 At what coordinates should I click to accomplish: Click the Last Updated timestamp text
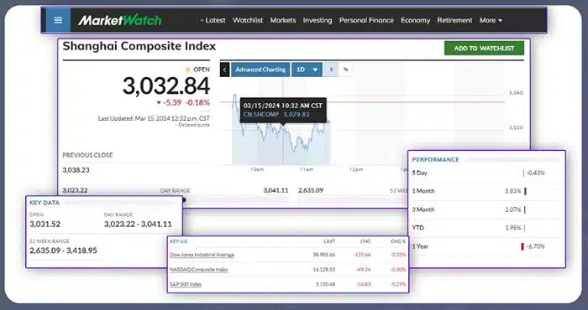(154, 118)
